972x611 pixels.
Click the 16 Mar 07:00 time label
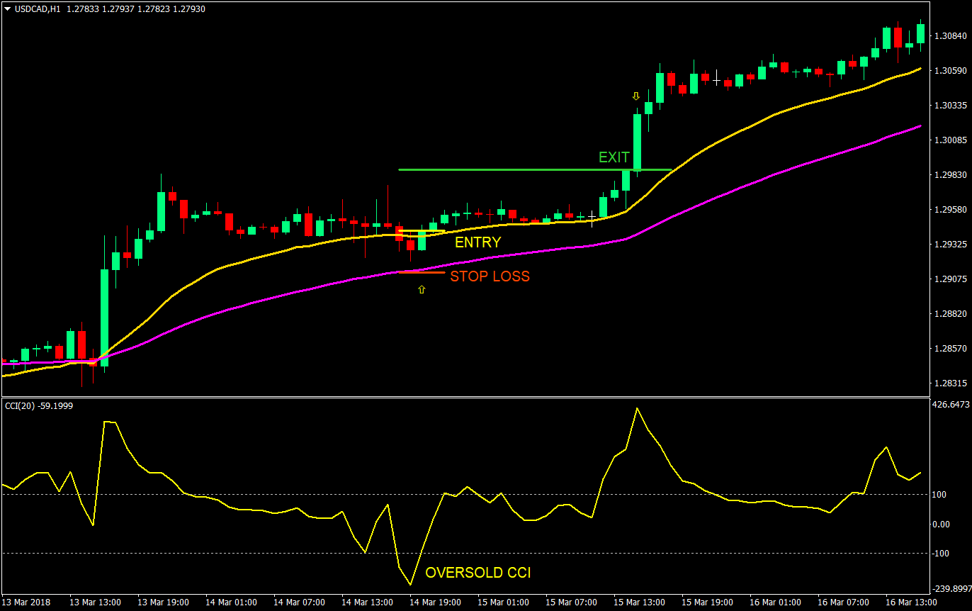pos(844,602)
